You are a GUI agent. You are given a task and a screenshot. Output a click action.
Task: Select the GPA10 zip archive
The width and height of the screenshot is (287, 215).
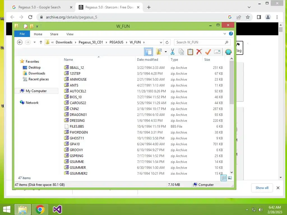75,144
